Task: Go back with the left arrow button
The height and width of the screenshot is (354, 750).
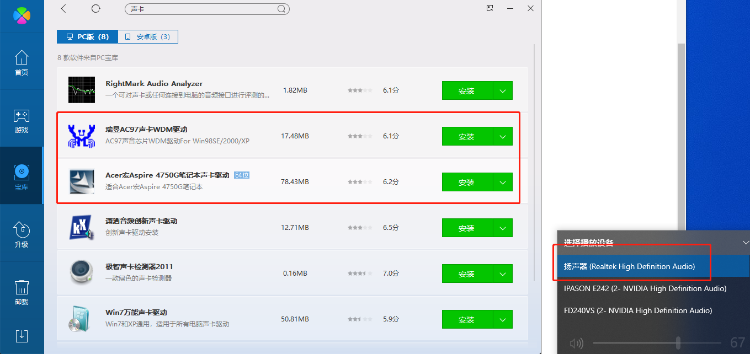Action: (63, 8)
